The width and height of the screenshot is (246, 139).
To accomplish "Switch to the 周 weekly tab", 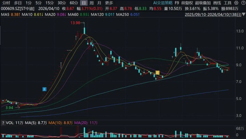I will (x=91, y=3).
